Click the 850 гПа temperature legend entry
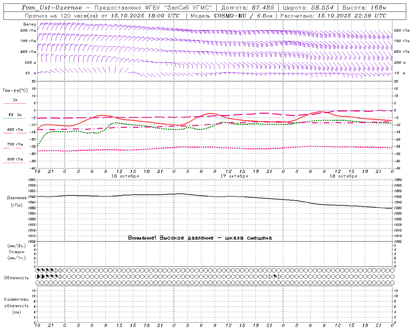The width and height of the screenshot is (411, 328). click(15, 130)
